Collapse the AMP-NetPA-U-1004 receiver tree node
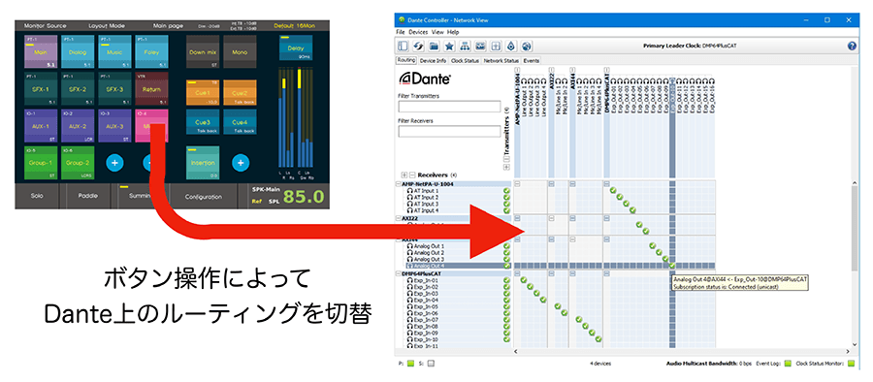Image resolution: width=873 pixels, height=382 pixels. 398,184
